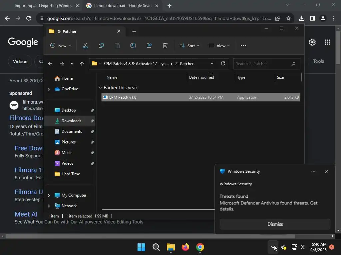Sort by Date modified column
The width and height of the screenshot is (341, 255).
(x=201, y=77)
